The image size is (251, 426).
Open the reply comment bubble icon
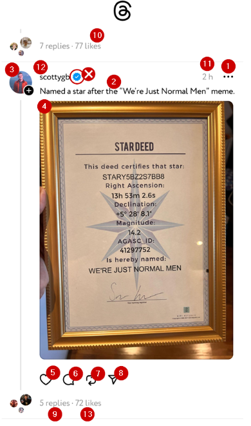tap(68, 380)
